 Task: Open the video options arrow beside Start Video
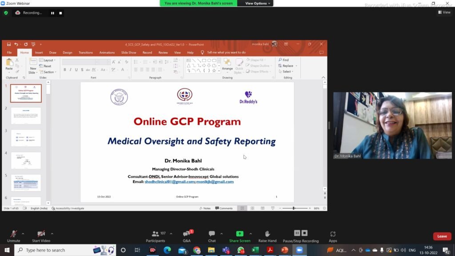point(52,234)
